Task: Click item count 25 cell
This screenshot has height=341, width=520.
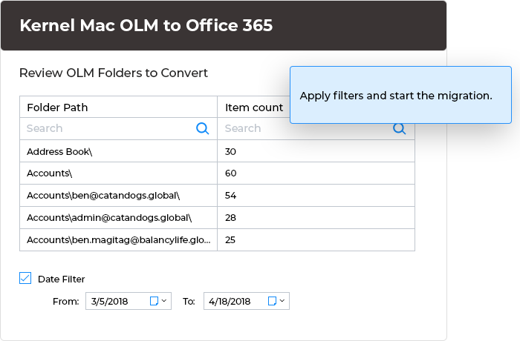Action: 316,239
